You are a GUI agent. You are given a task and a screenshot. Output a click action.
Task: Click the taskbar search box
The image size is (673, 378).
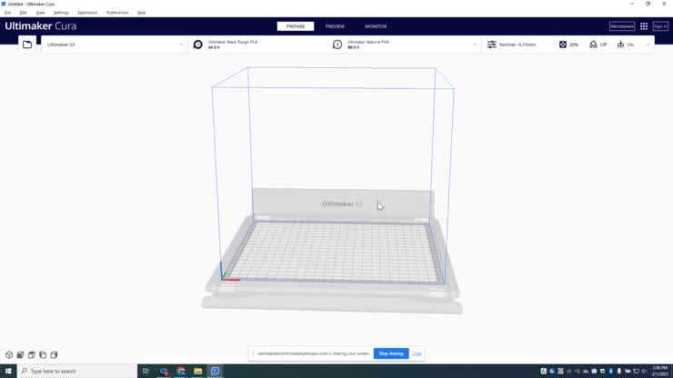pyautogui.click(x=77, y=371)
